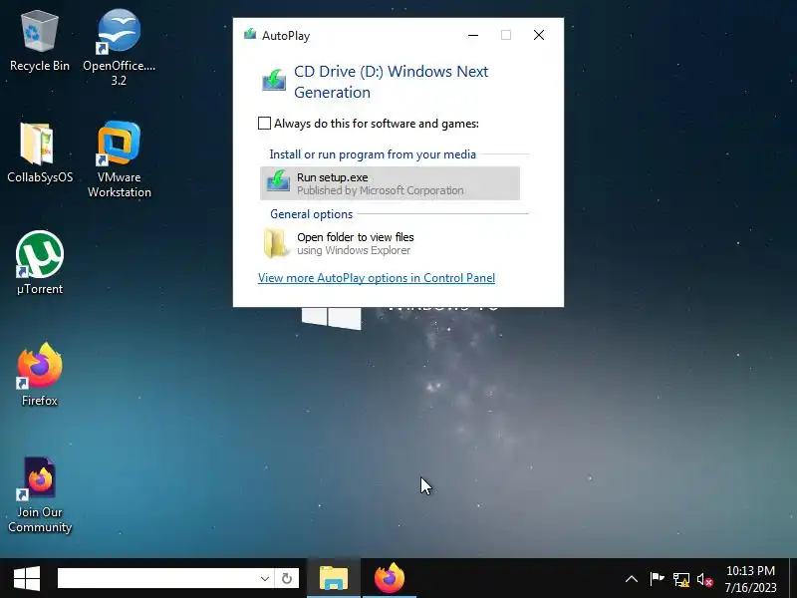
Task: Choose Open folder to view files option
Action: [x=390, y=243]
